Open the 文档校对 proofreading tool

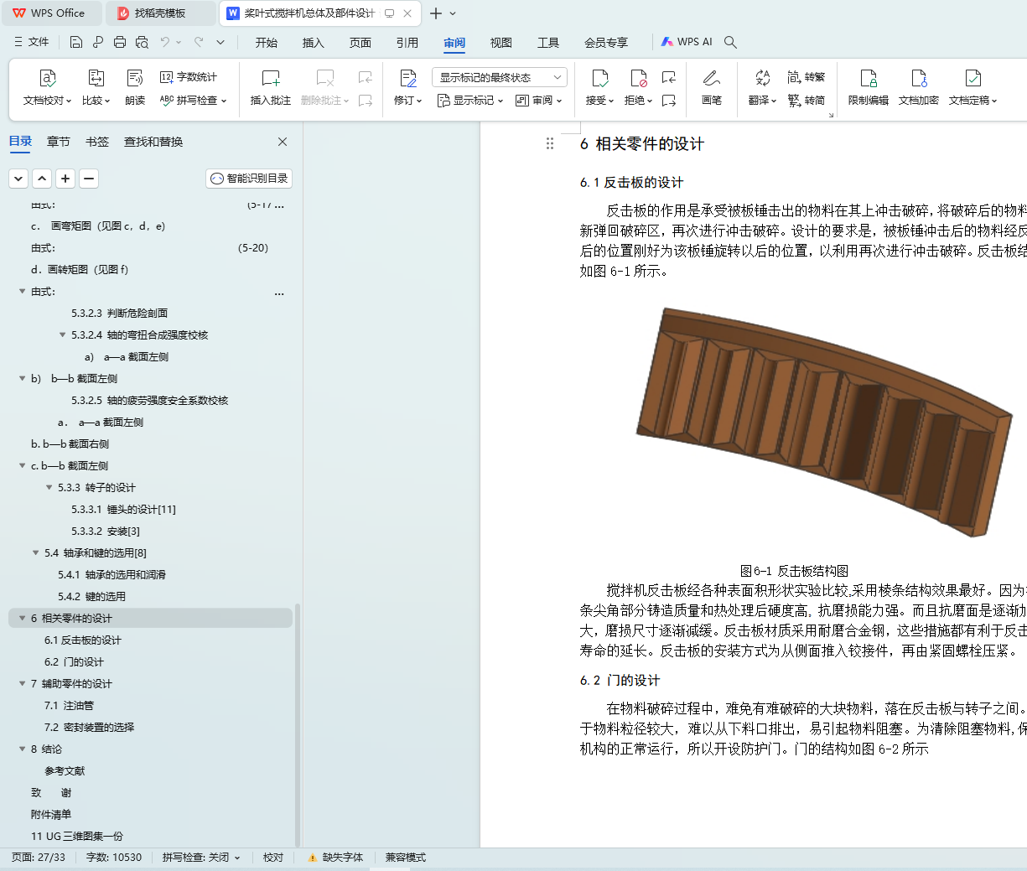[x=48, y=88]
